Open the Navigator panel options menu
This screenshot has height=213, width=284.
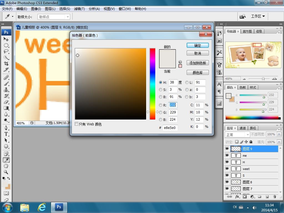coord(280,32)
